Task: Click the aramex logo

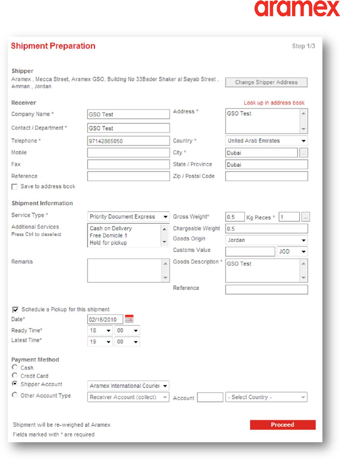Action: pos(297,9)
